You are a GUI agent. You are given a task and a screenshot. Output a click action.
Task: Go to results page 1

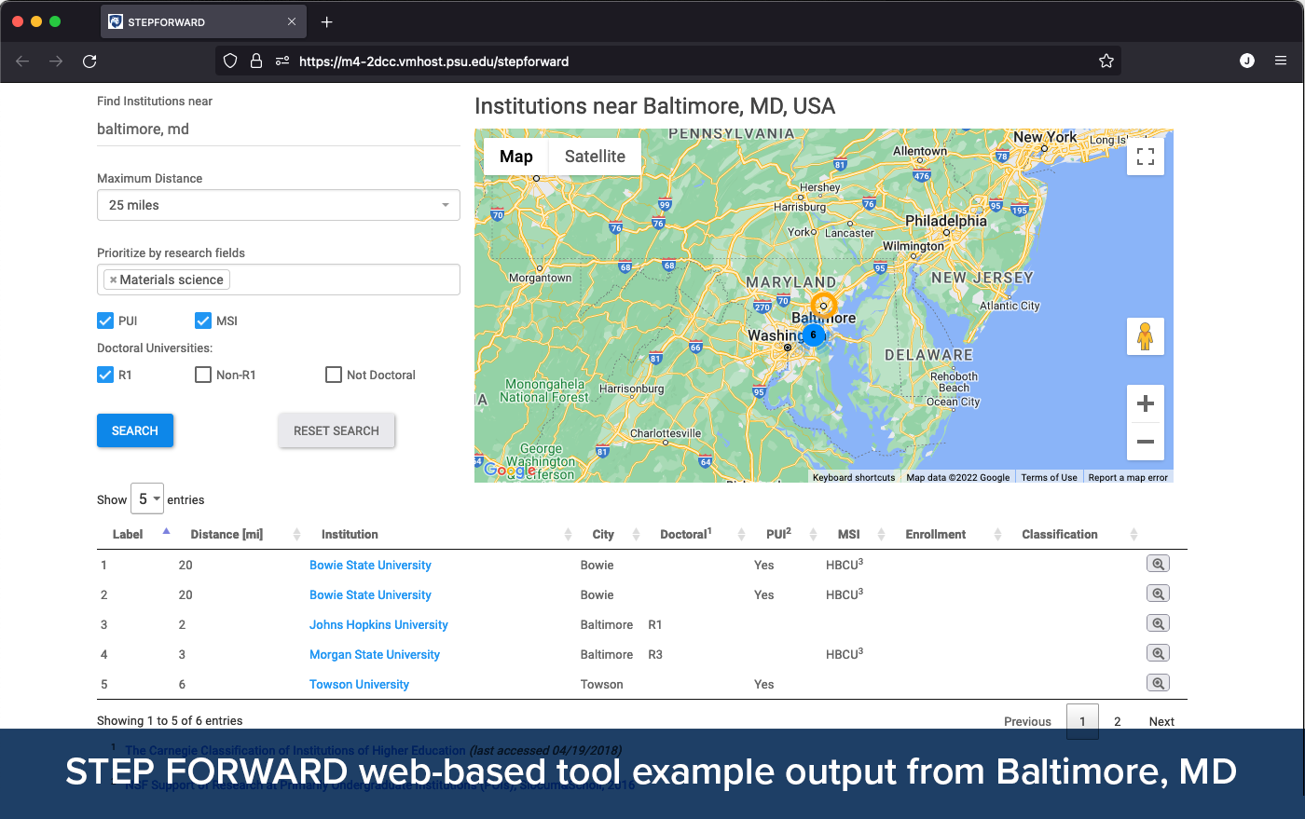pos(1082,721)
